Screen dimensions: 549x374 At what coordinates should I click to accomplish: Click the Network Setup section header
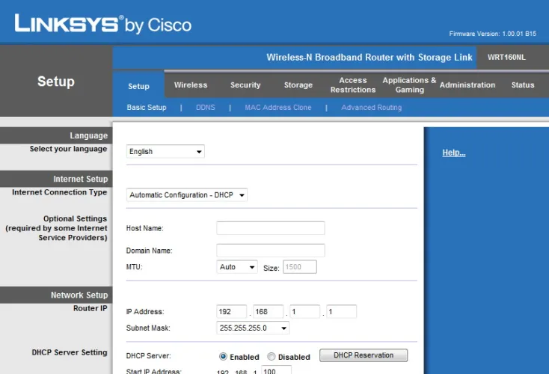(x=56, y=295)
